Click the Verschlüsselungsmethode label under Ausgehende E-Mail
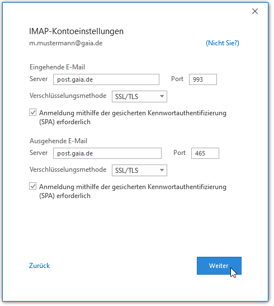The image size is (274, 306). [x=68, y=170]
